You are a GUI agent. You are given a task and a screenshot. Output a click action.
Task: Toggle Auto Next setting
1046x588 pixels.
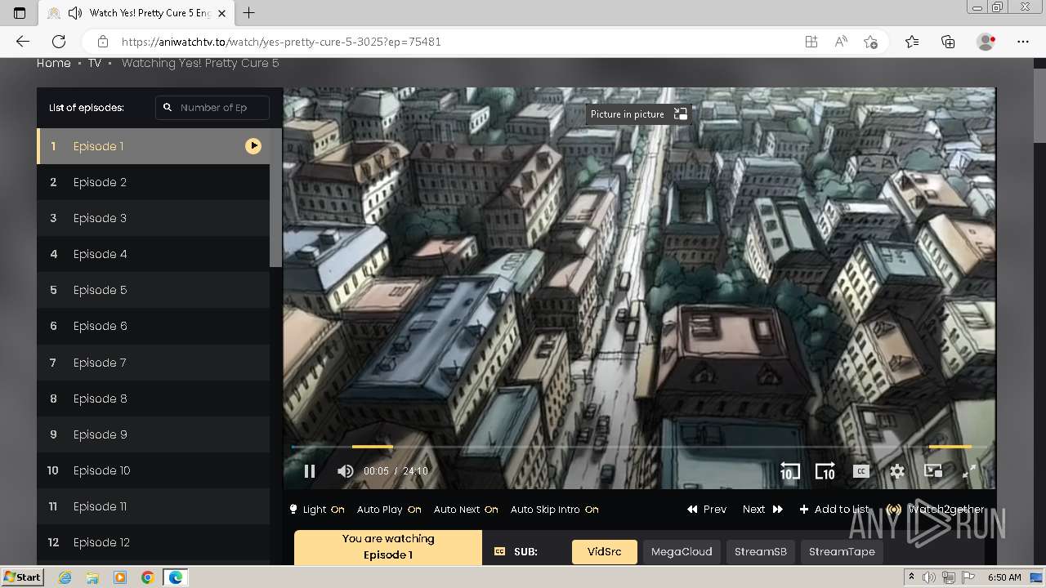click(x=466, y=510)
